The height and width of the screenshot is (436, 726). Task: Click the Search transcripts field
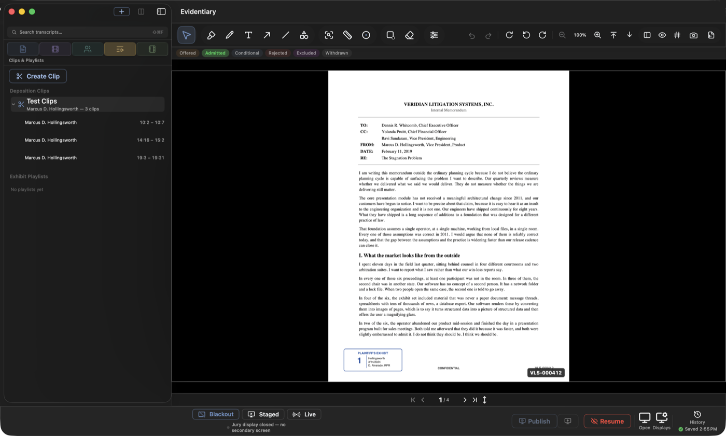(88, 32)
